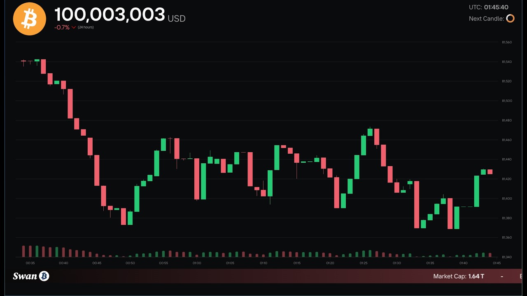Click the 01:25 time axis label
The image size is (527, 296).
[x=364, y=263]
